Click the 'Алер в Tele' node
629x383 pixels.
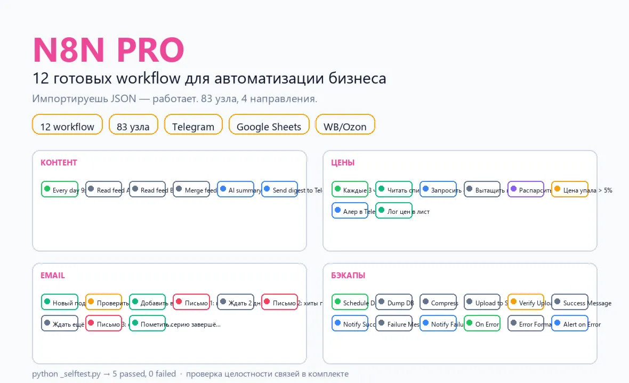pos(350,211)
